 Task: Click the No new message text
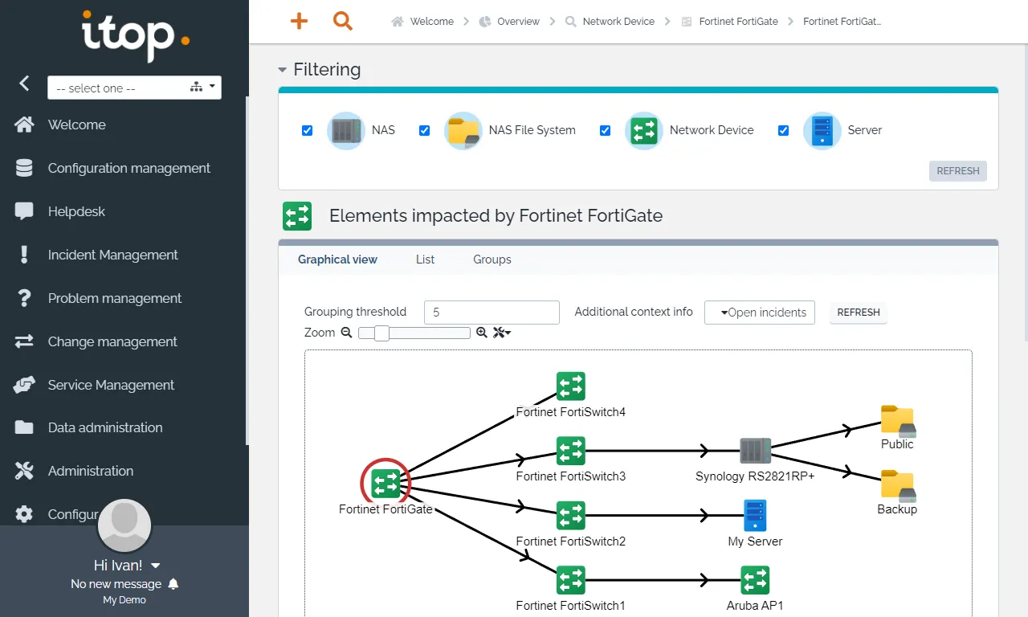coord(116,584)
